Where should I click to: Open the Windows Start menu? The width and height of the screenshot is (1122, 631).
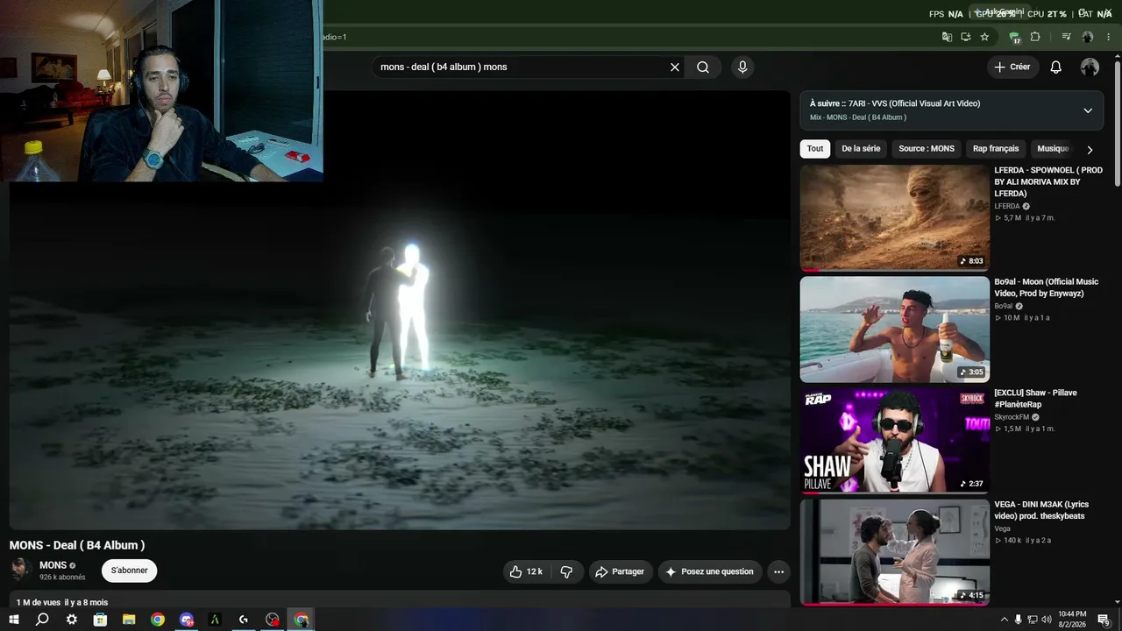click(x=13, y=620)
